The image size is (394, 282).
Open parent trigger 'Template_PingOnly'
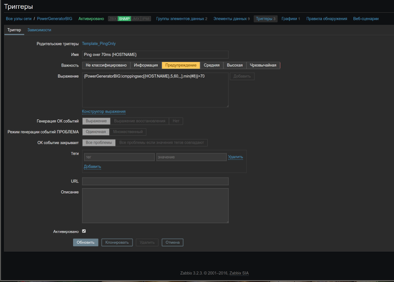coord(98,44)
